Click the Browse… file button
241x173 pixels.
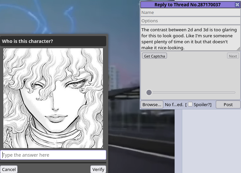click(152, 104)
